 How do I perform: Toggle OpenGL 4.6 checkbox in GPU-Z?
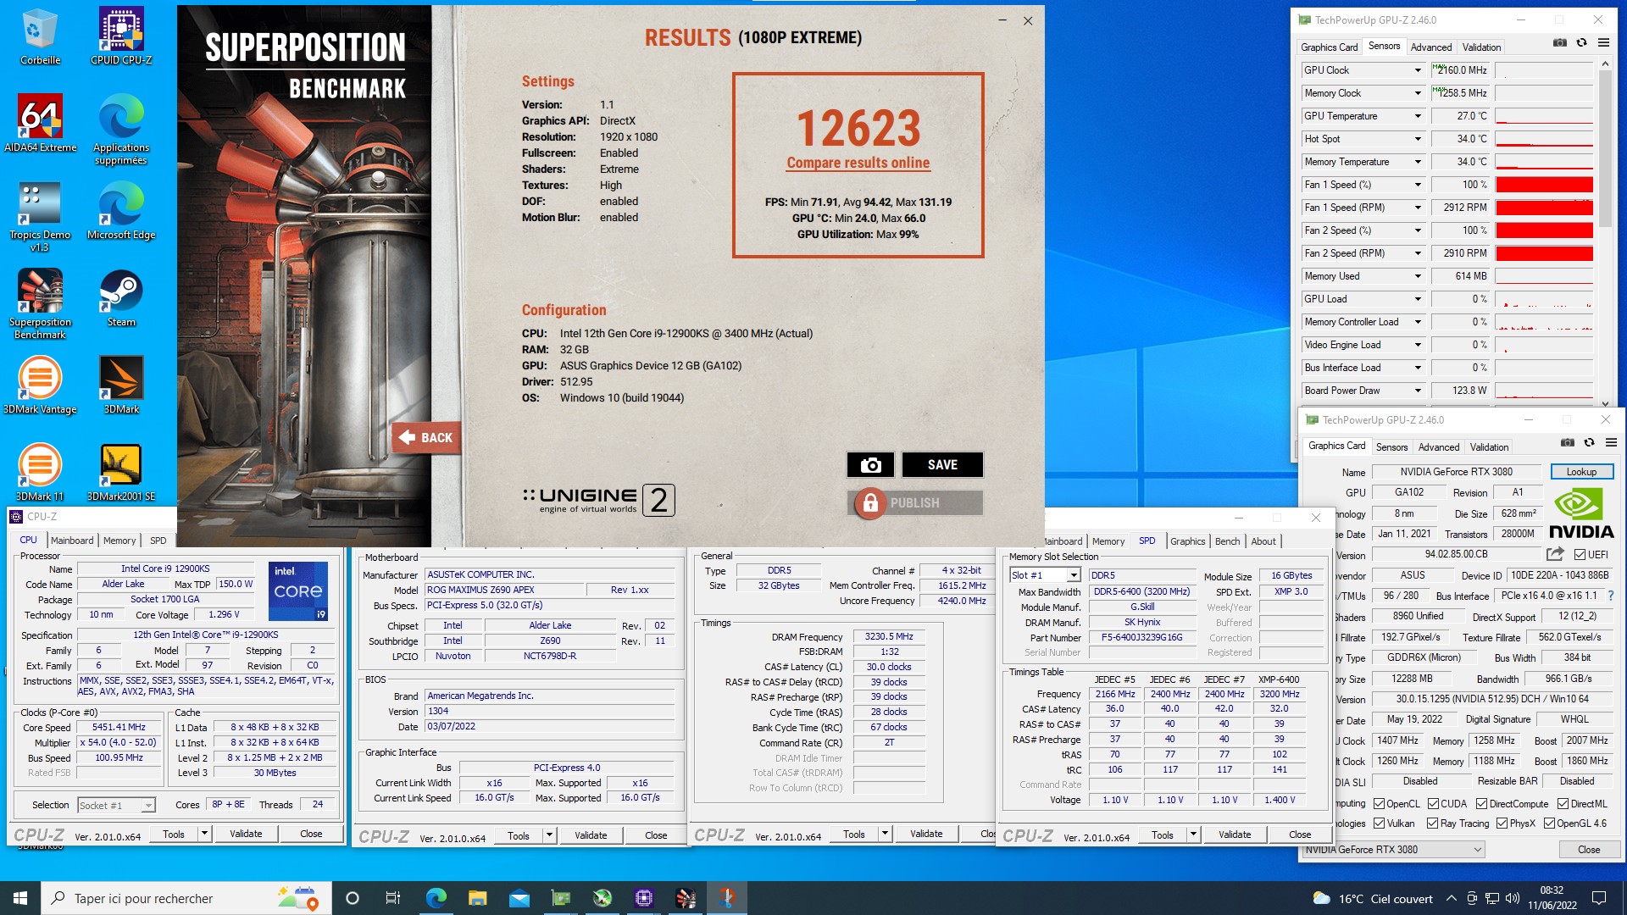[1549, 823]
